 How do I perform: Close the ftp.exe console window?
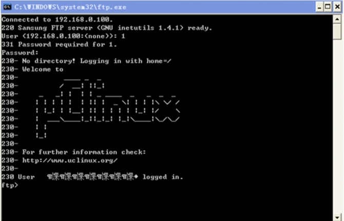point(337,7)
